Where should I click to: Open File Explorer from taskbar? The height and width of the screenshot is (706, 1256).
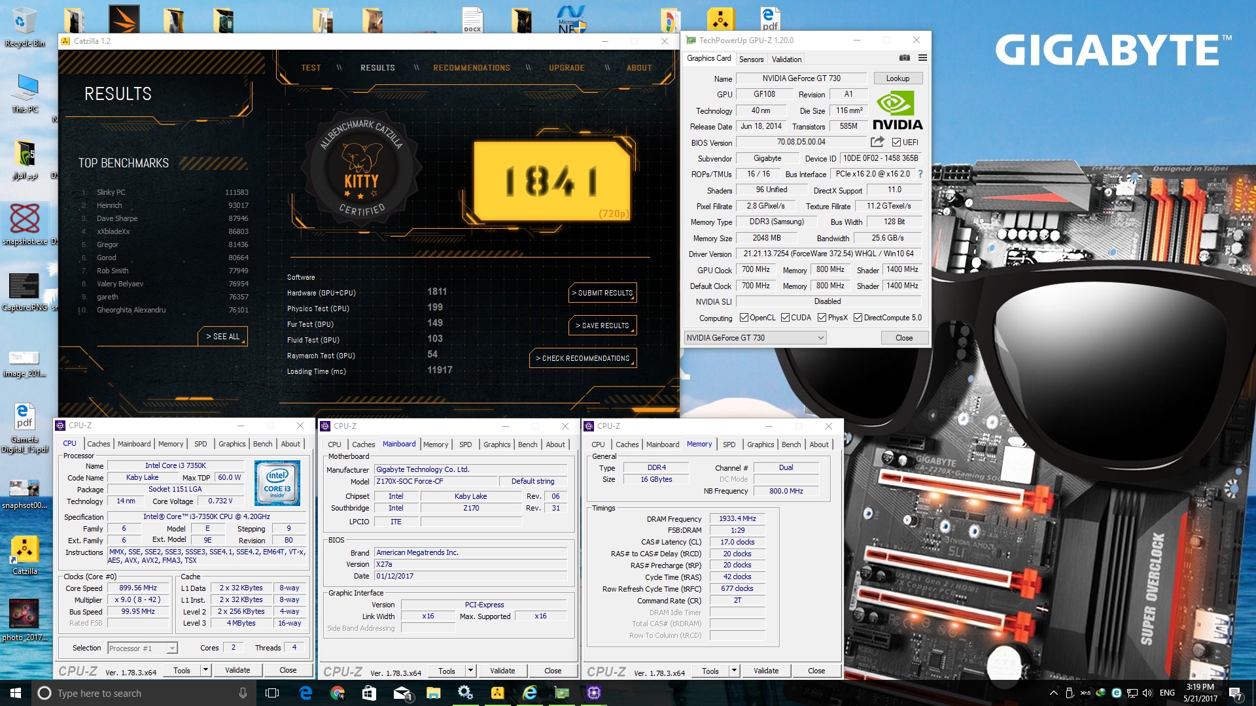pos(433,693)
